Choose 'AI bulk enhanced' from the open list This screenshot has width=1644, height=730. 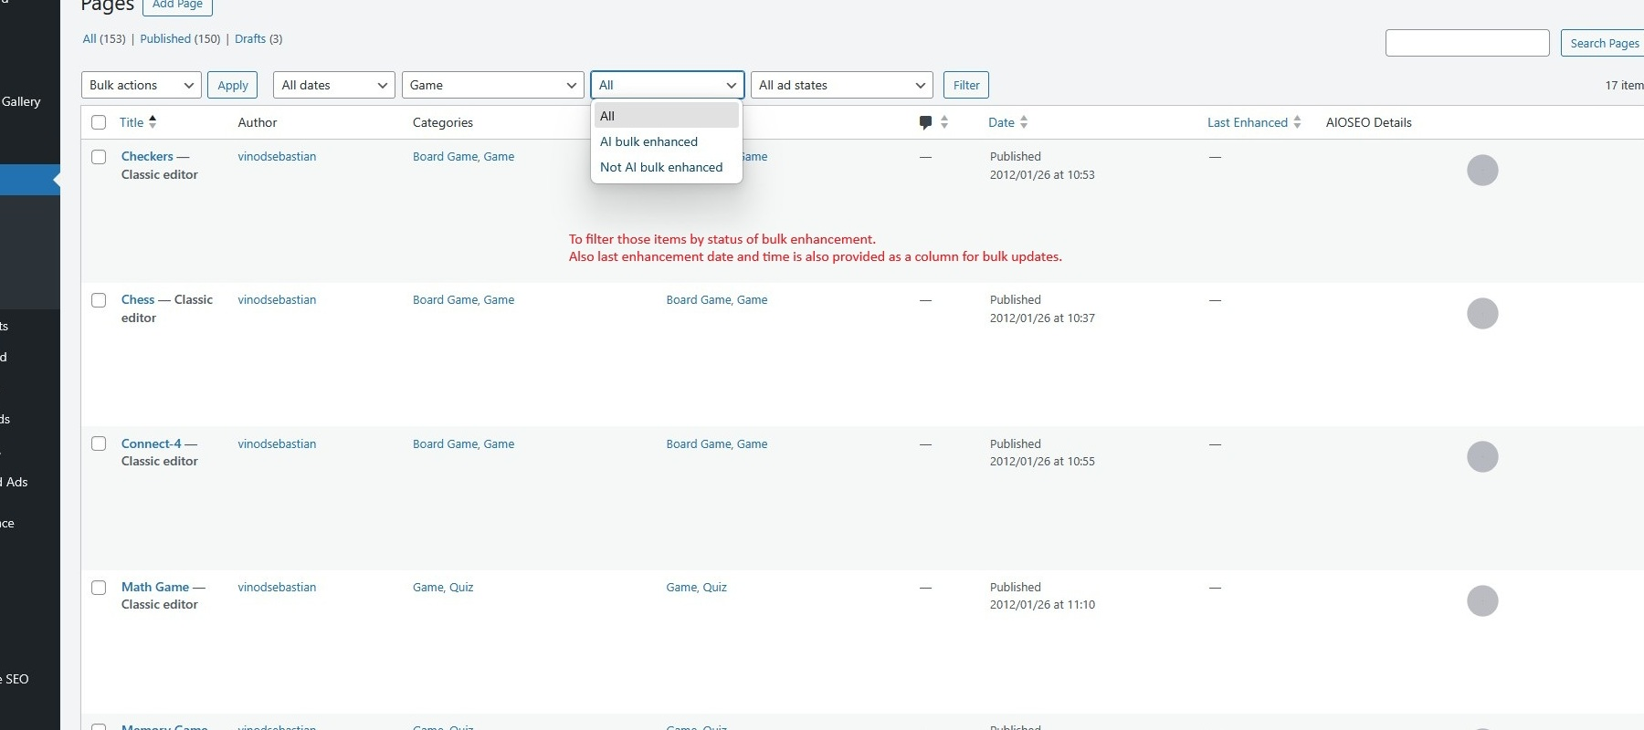pyautogui.click(x=648, y=141)
